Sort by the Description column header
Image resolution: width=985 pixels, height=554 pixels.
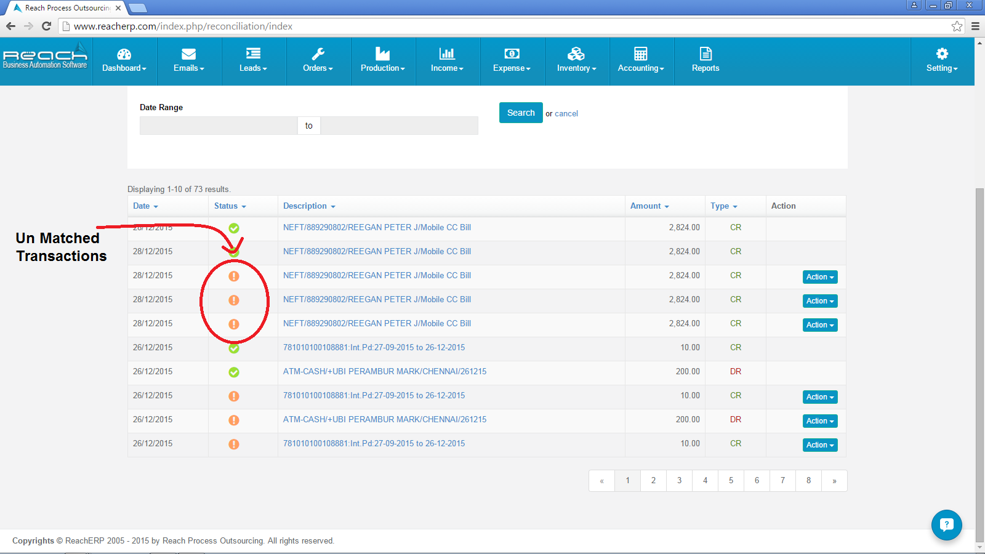[x=309, y=206]
